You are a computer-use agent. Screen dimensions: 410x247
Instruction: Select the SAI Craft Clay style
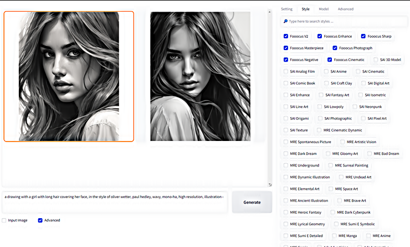point(326,83)
